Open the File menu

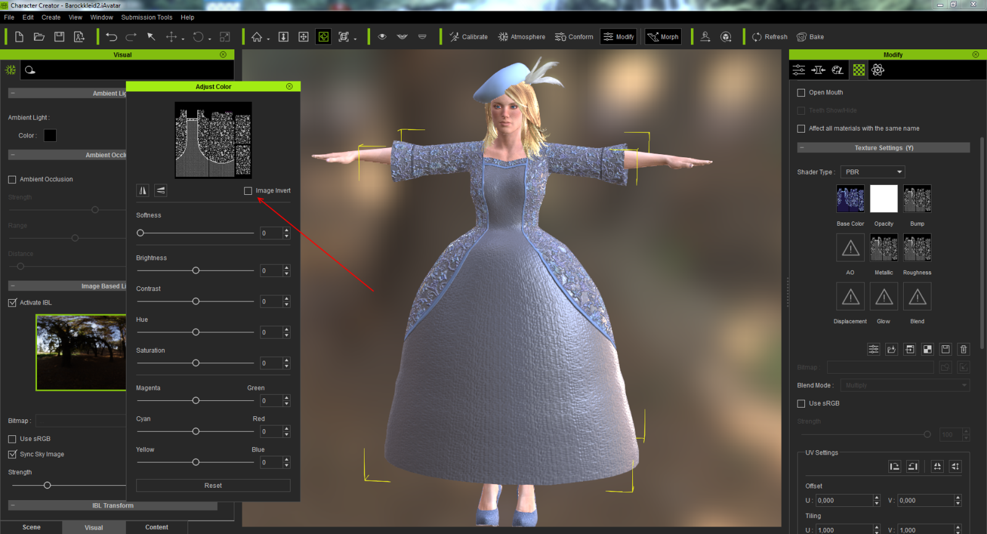click(9, 17)
